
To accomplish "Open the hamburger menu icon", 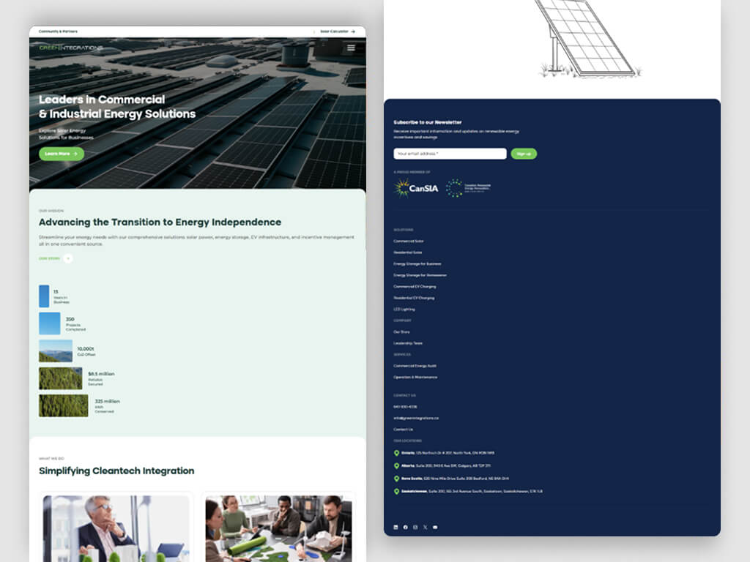I will 351,48.
